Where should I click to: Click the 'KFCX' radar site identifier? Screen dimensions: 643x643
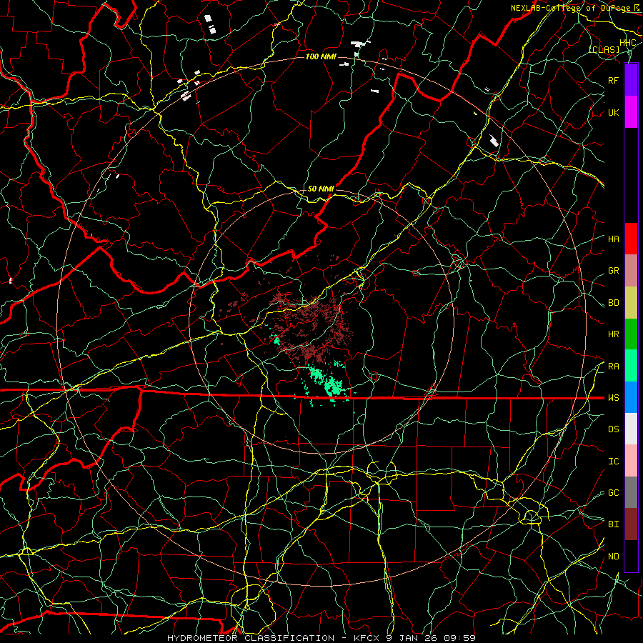coord(367,638)
